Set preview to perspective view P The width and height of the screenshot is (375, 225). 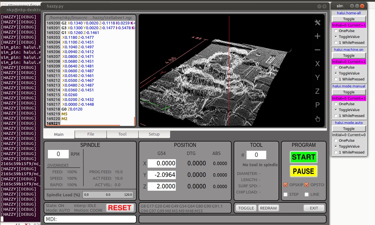(x=318, y=105)
